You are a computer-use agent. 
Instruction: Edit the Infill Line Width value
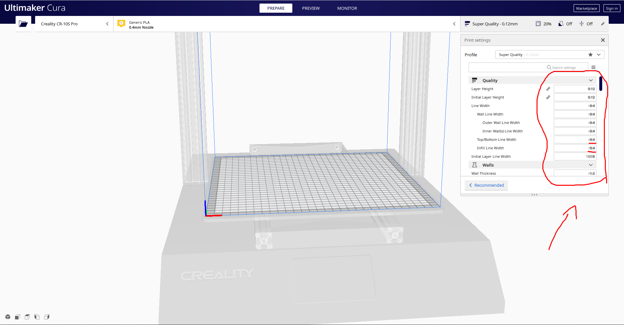click(x=575, y=148)
